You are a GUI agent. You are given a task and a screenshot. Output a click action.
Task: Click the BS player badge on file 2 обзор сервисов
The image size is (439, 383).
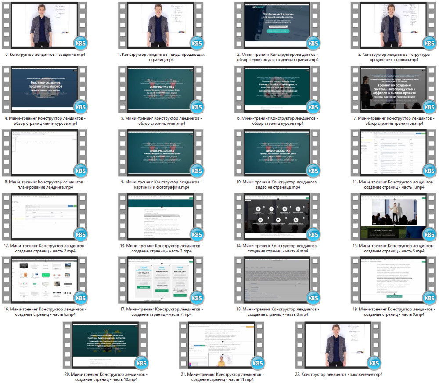(x=313, y=43)
